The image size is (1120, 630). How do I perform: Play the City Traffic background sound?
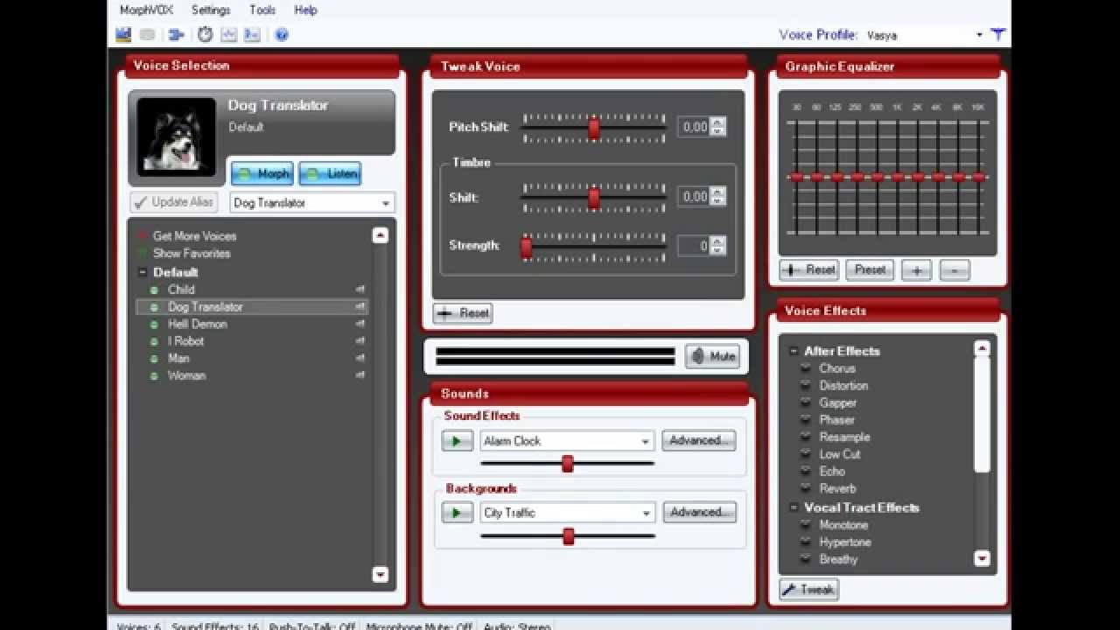[457, 513]
